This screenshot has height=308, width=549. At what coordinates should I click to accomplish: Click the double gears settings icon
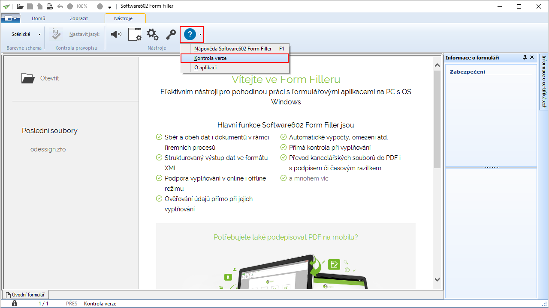pyautogui.click(x=153, y=34)
